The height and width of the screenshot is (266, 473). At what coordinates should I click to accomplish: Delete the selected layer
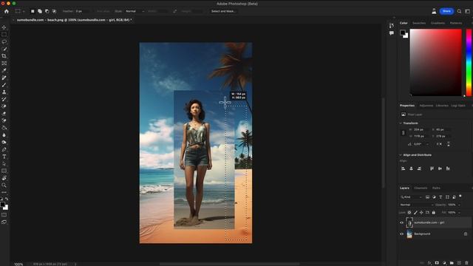point(466,263)
